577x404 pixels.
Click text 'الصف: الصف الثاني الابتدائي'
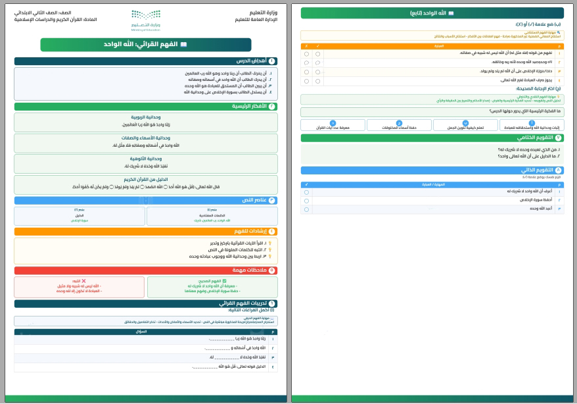pyautogui.click(x=43, y=13)
